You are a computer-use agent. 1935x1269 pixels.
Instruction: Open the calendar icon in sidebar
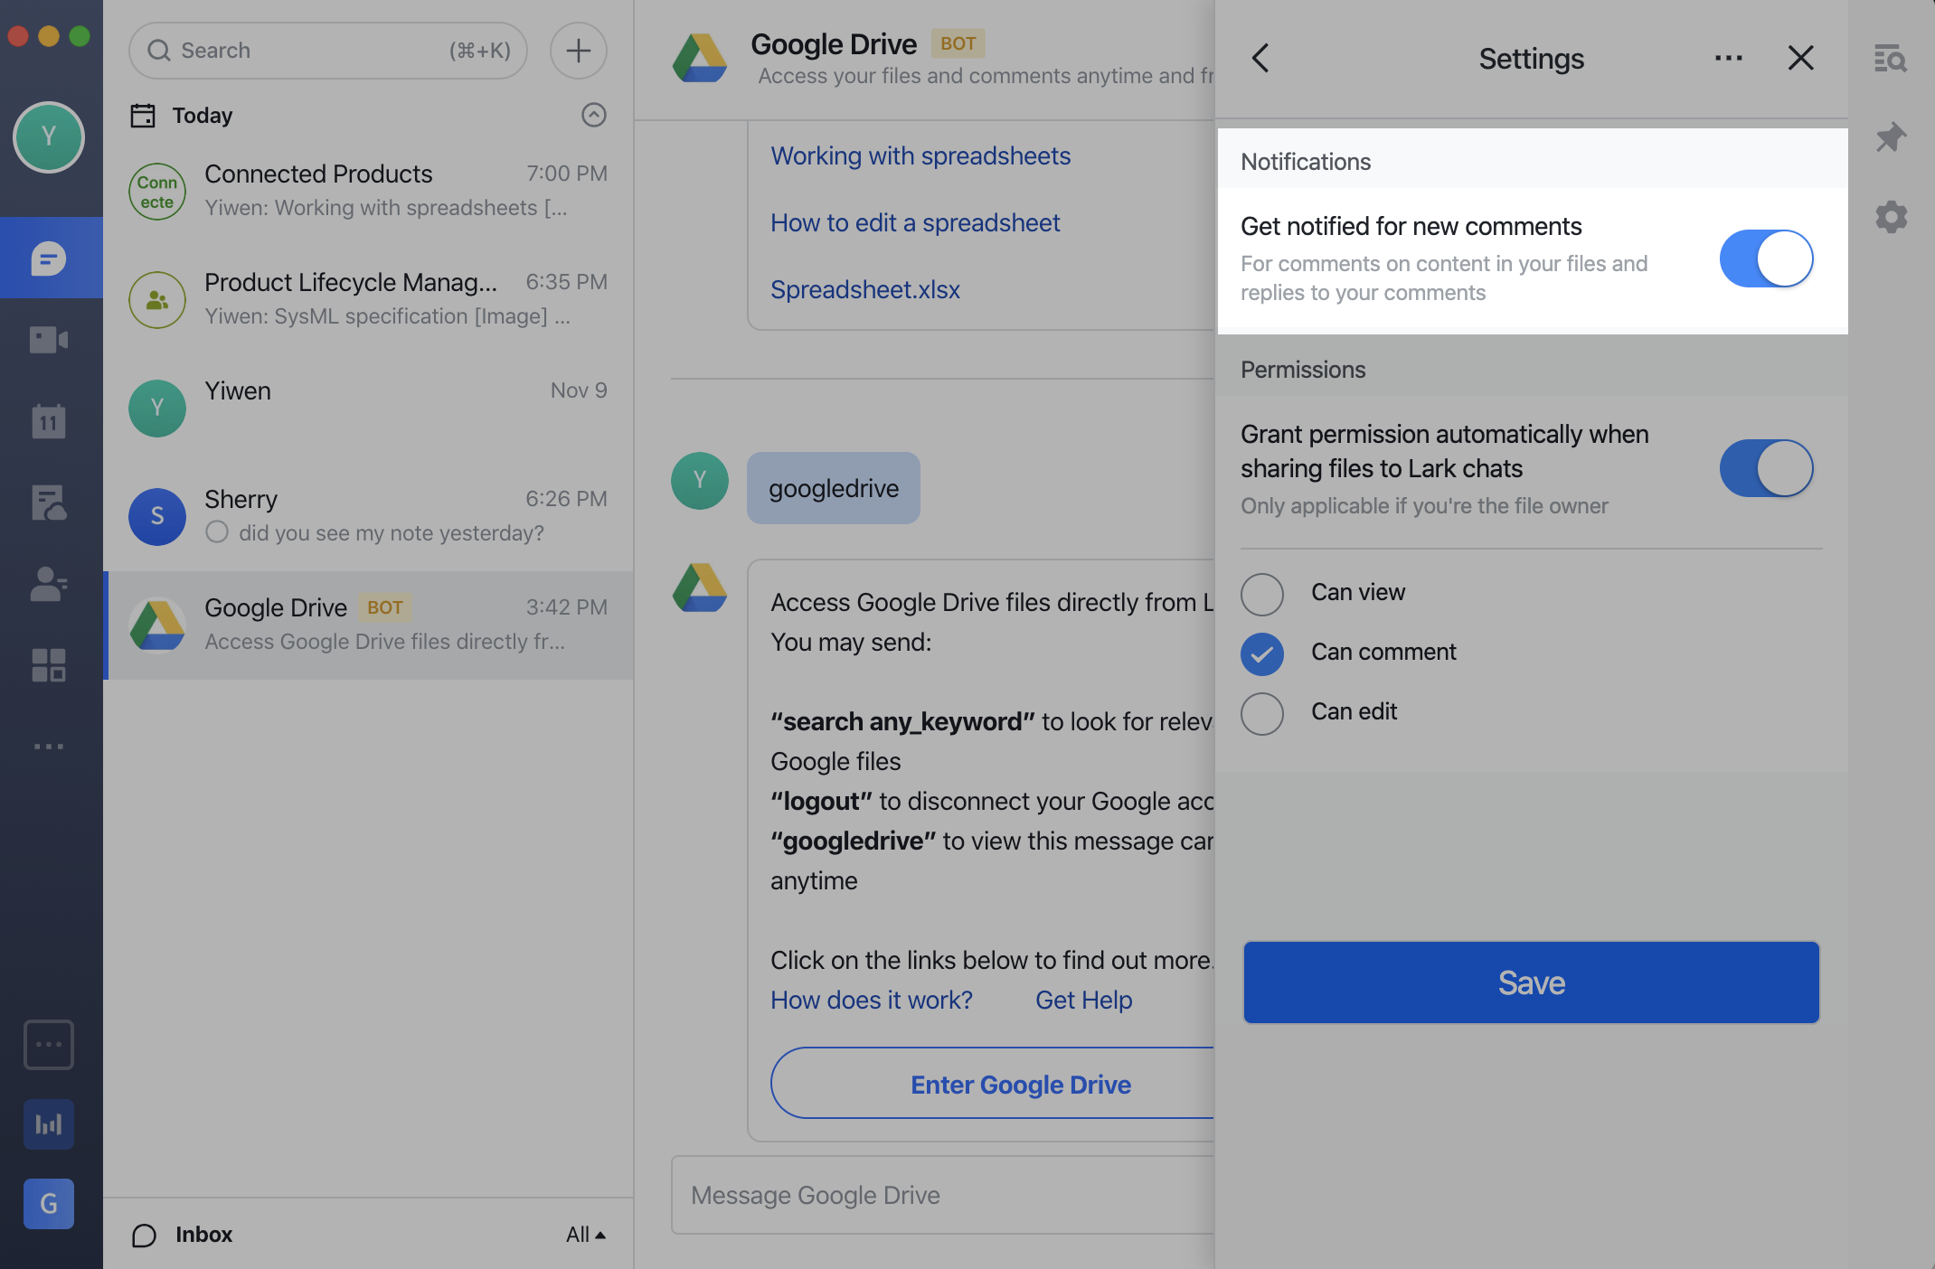[x=49, y=421]
